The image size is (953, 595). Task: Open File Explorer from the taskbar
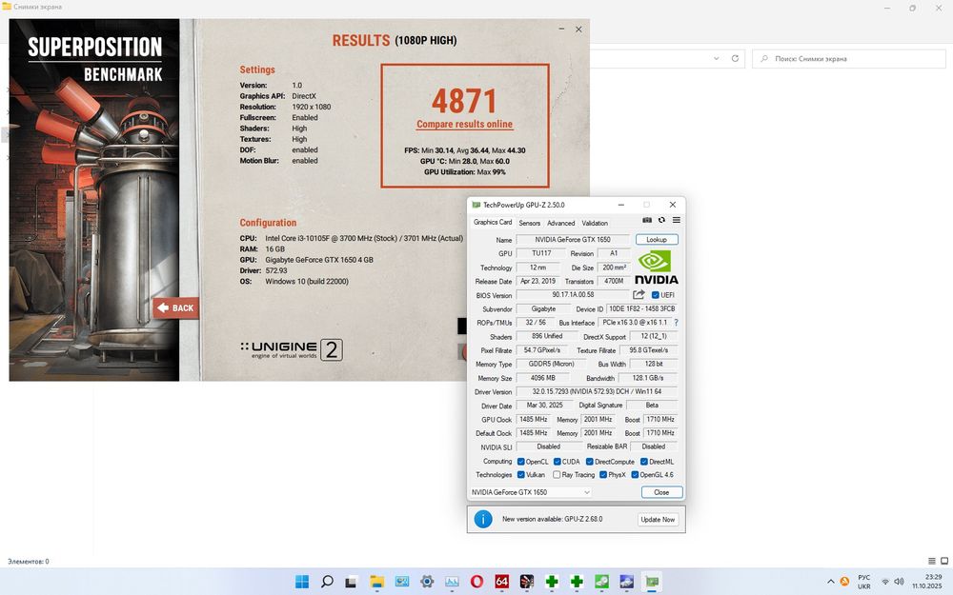click(376, 582)
